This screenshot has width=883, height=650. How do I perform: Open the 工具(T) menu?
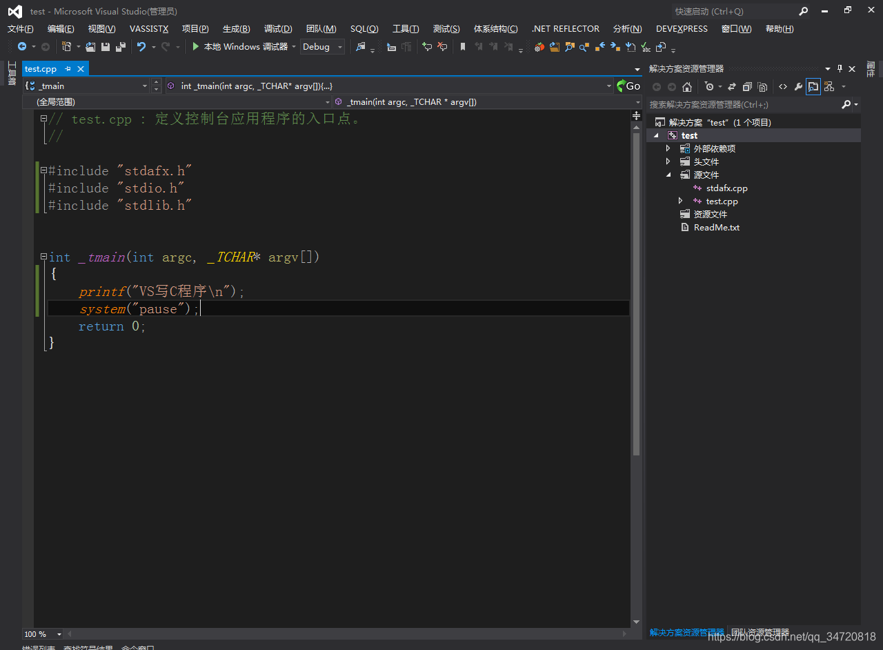tap(406, 28)
